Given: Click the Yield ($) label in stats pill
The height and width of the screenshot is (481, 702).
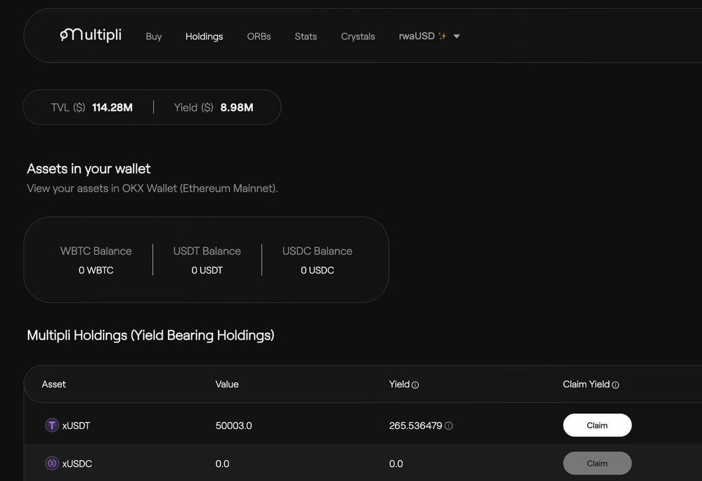Looking at the screenshot, I should (194, 108).
